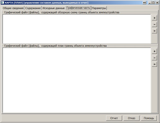Open the Общие сведения tab
The image size is (160, 123).
click(x=13, y=8)
